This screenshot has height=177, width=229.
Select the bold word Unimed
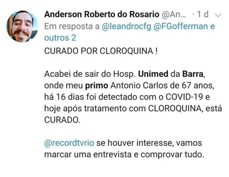pos(153,74)
